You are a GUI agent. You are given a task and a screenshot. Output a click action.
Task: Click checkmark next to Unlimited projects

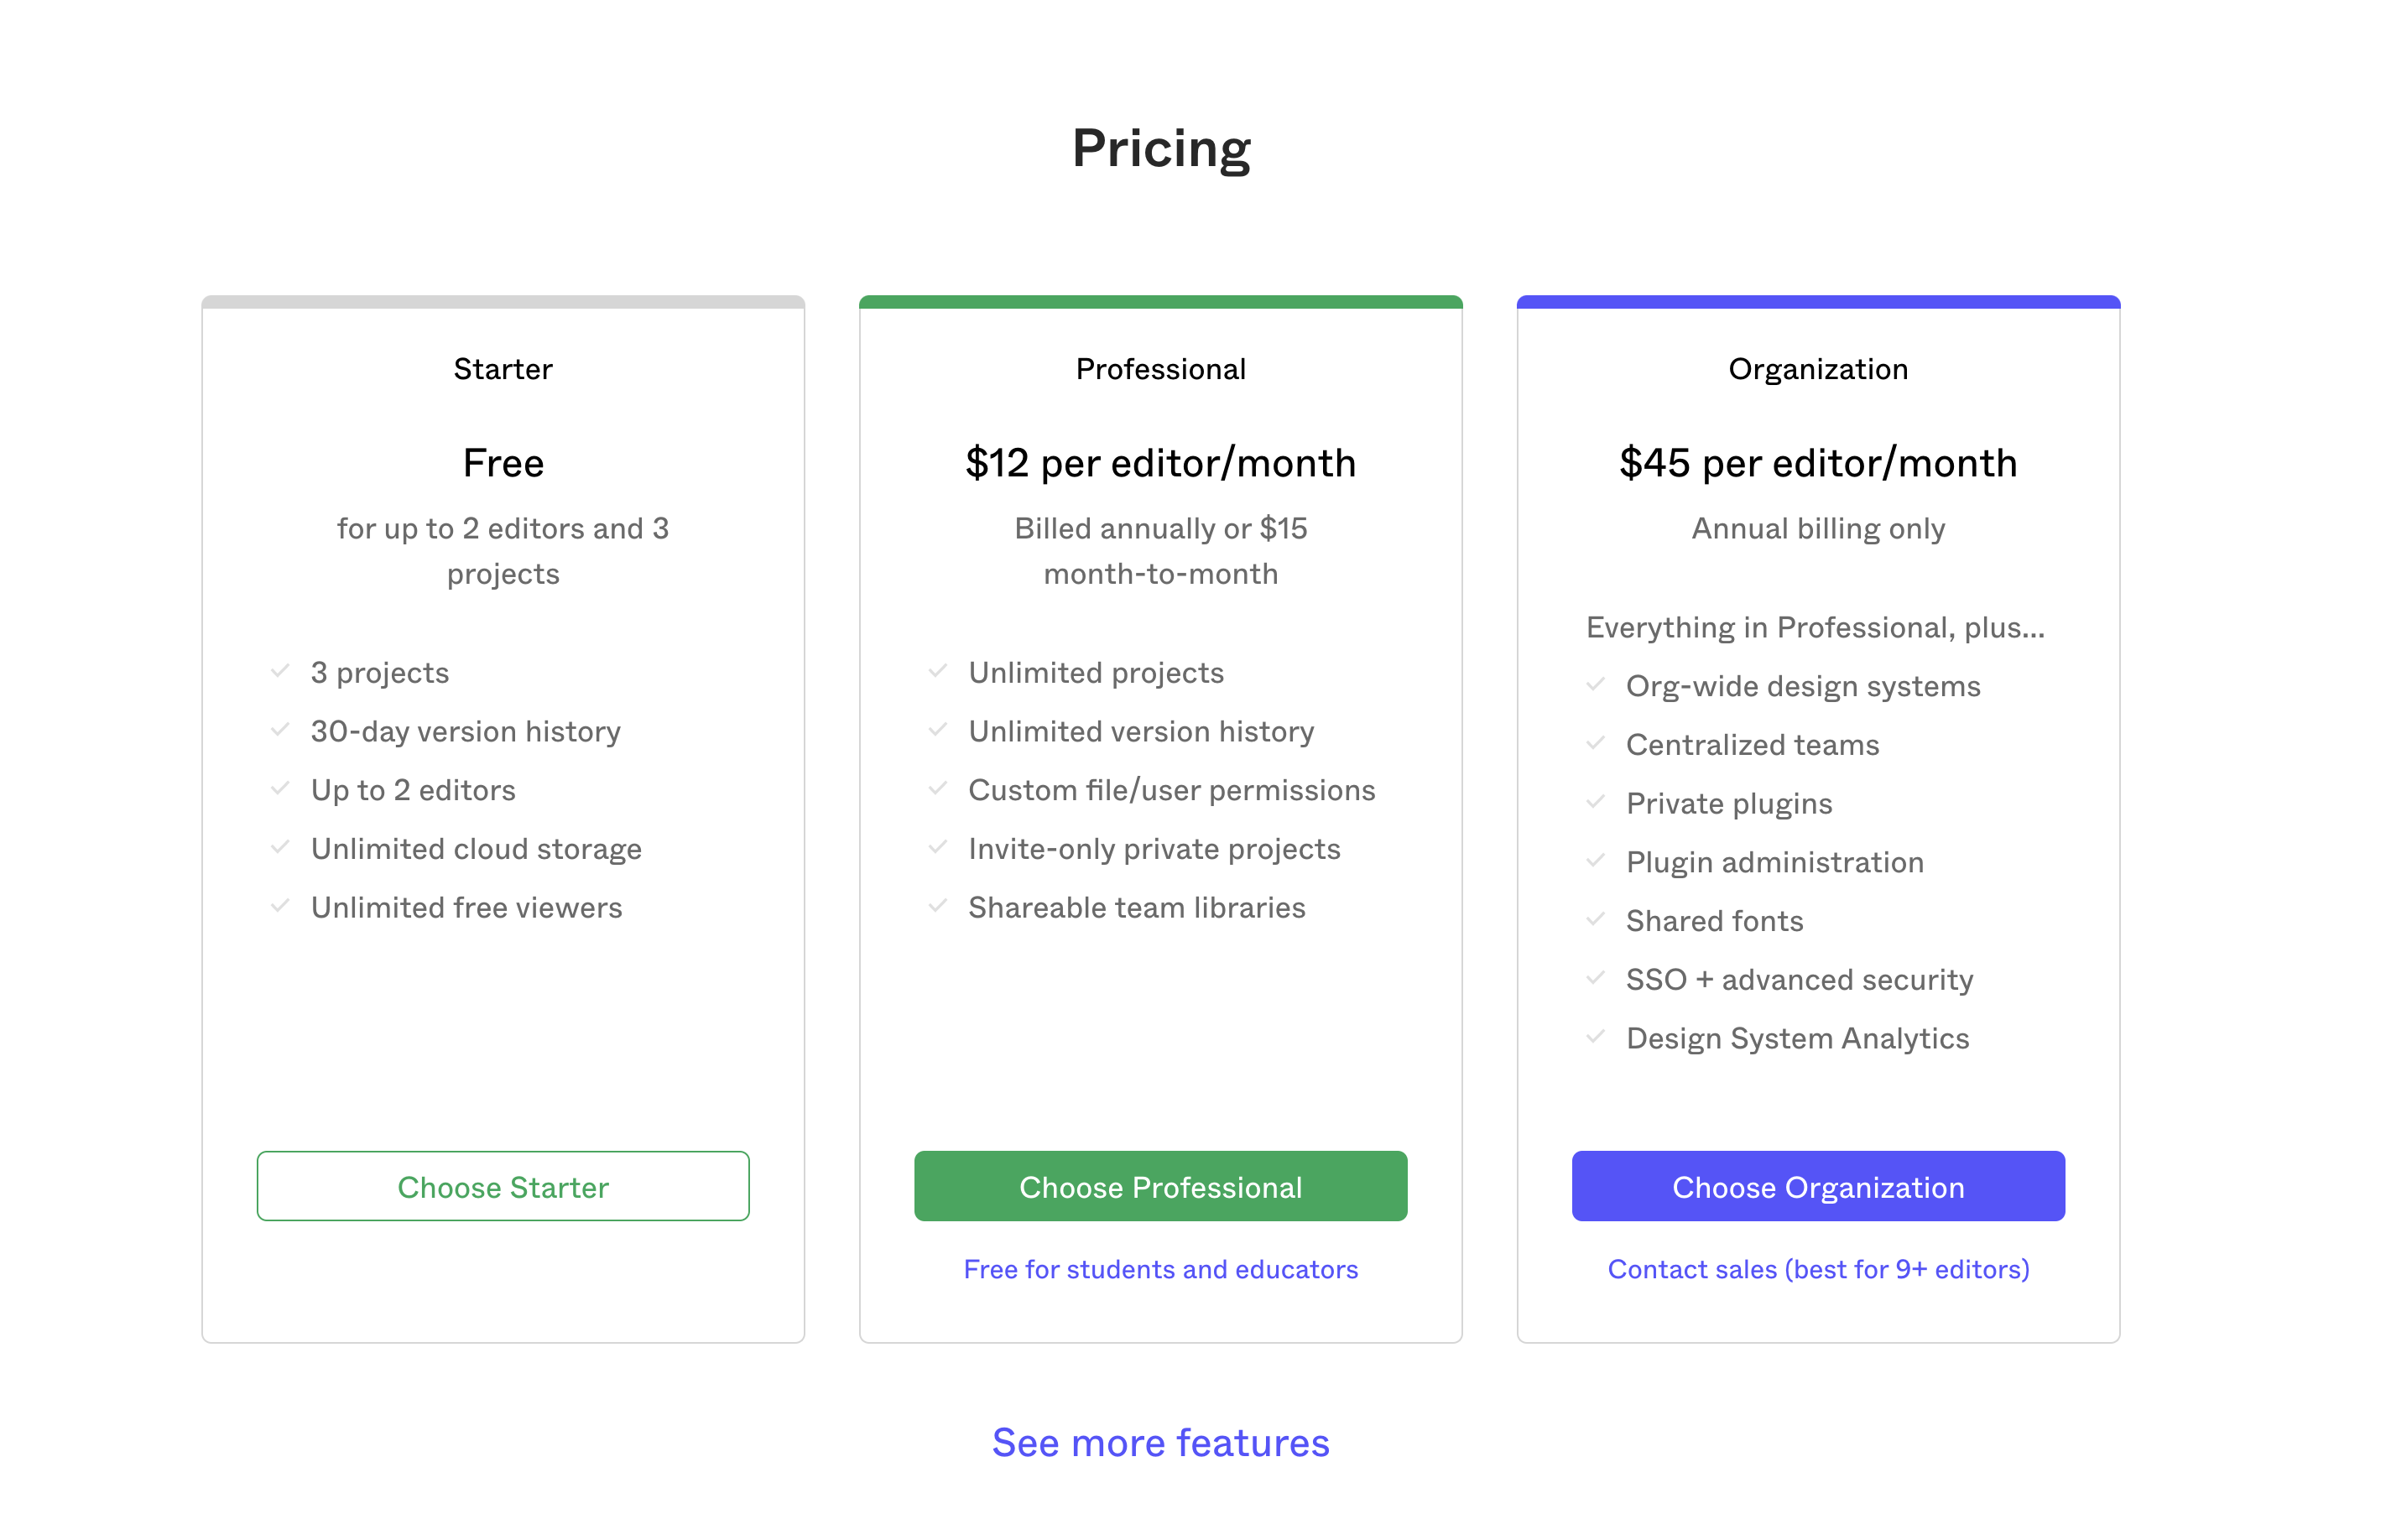coord(937,671)
